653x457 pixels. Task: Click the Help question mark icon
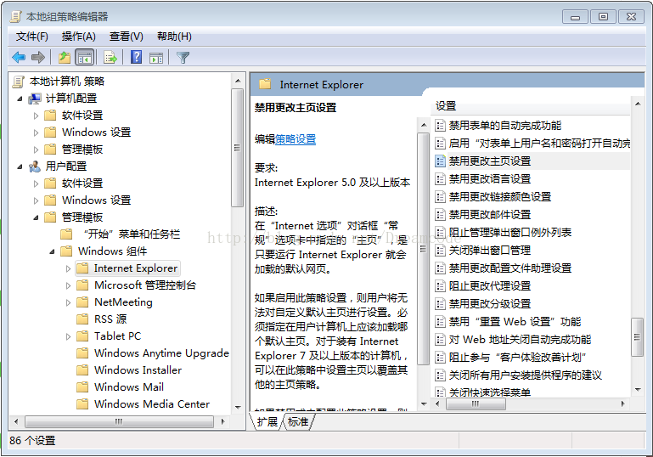tap(136, 57)
